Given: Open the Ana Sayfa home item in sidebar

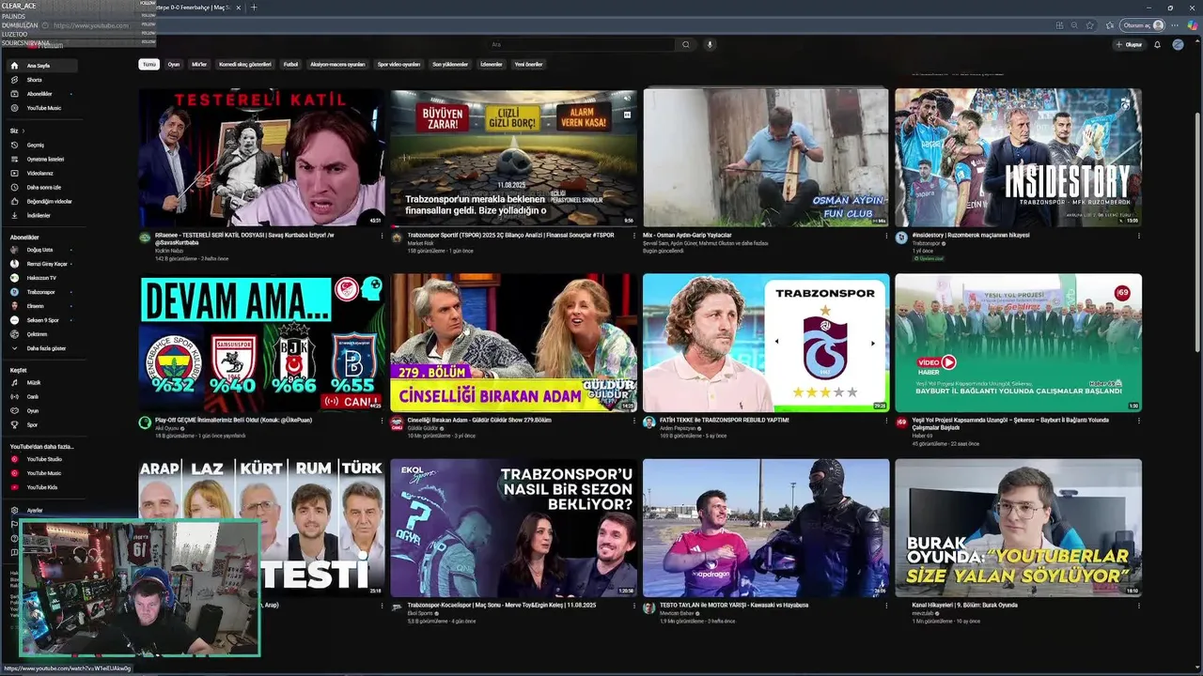Looking at the screenshot, I should coord(40,66).
